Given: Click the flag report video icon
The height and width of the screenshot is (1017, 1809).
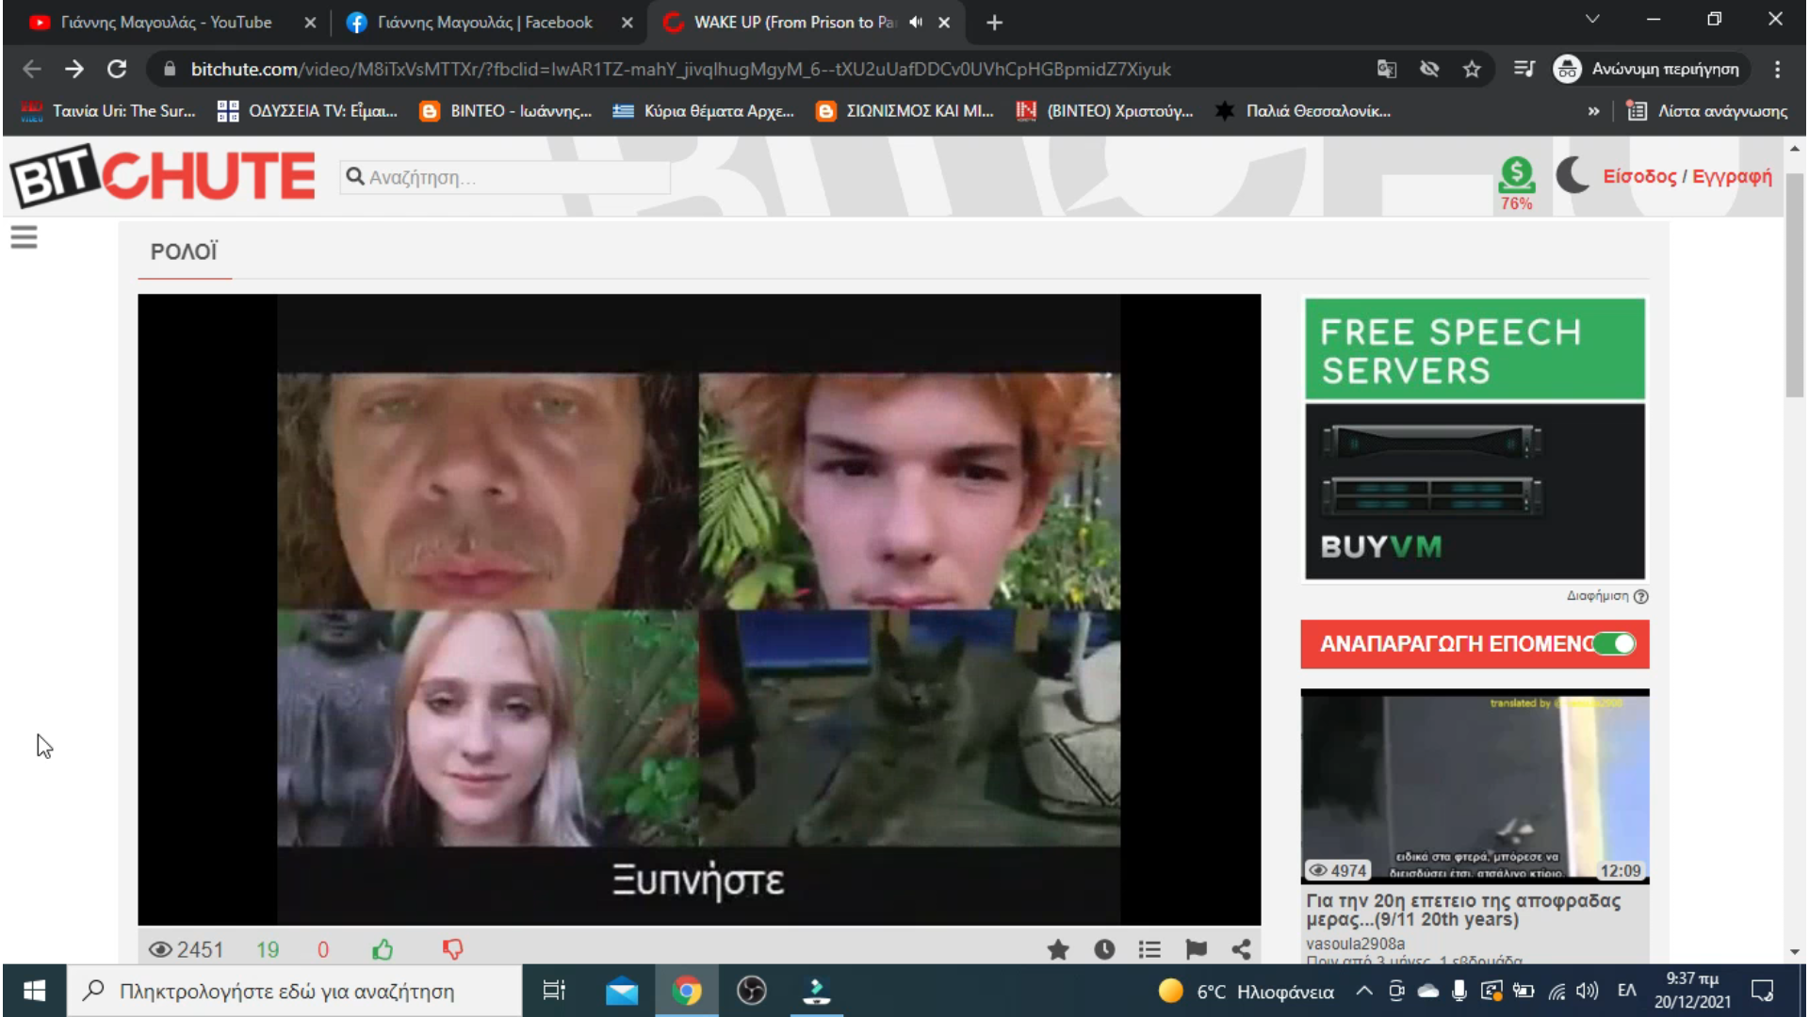Looking at the screenshot, I should click(x=1196, y=949).
